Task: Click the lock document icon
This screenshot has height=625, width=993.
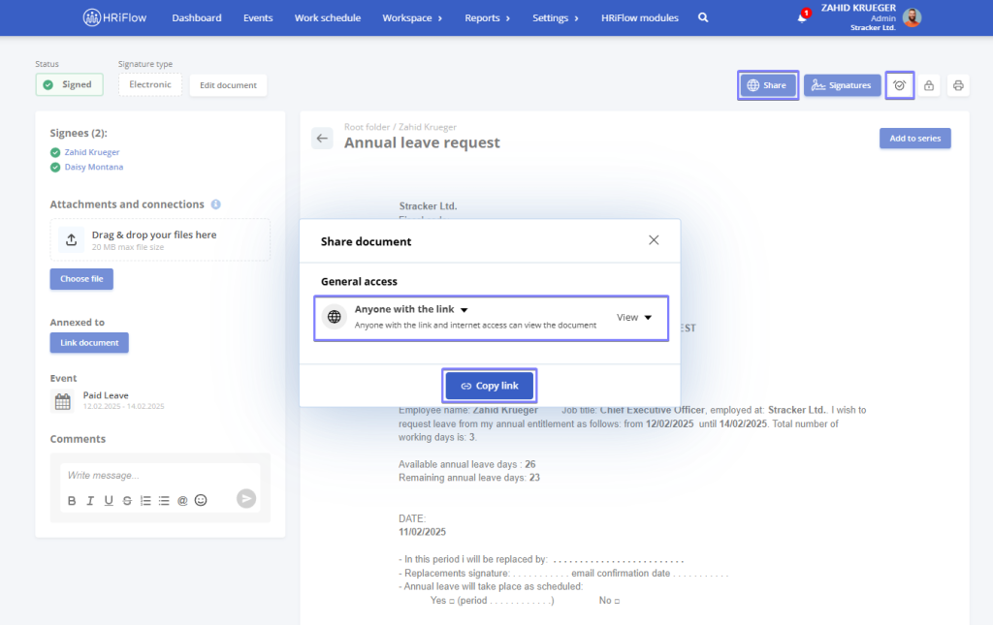Action: [928, 85]
